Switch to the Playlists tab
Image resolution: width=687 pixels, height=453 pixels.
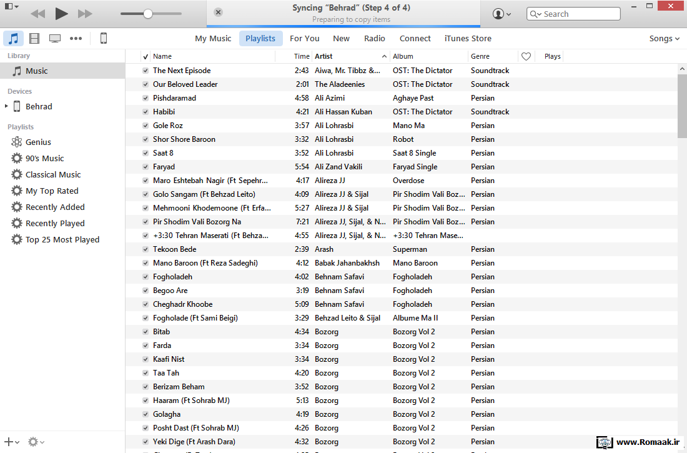click(260, 38)
